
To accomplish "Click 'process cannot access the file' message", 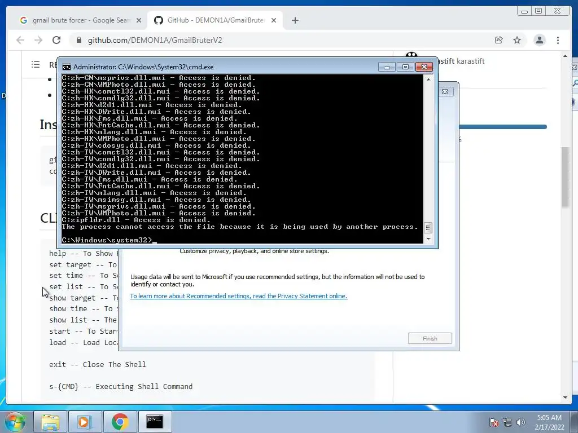I will (x=240, y=227).
